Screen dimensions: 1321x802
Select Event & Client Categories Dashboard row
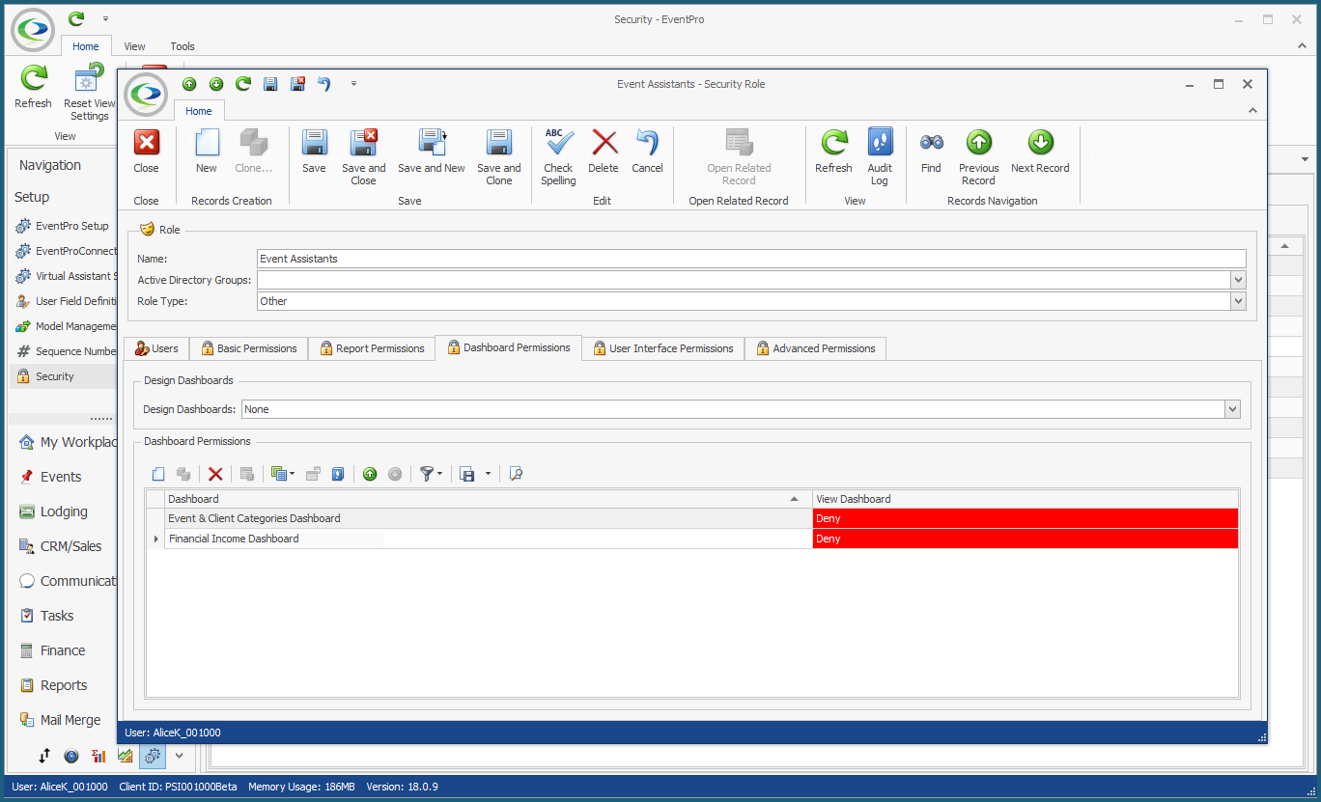click(x=489, y=518)
